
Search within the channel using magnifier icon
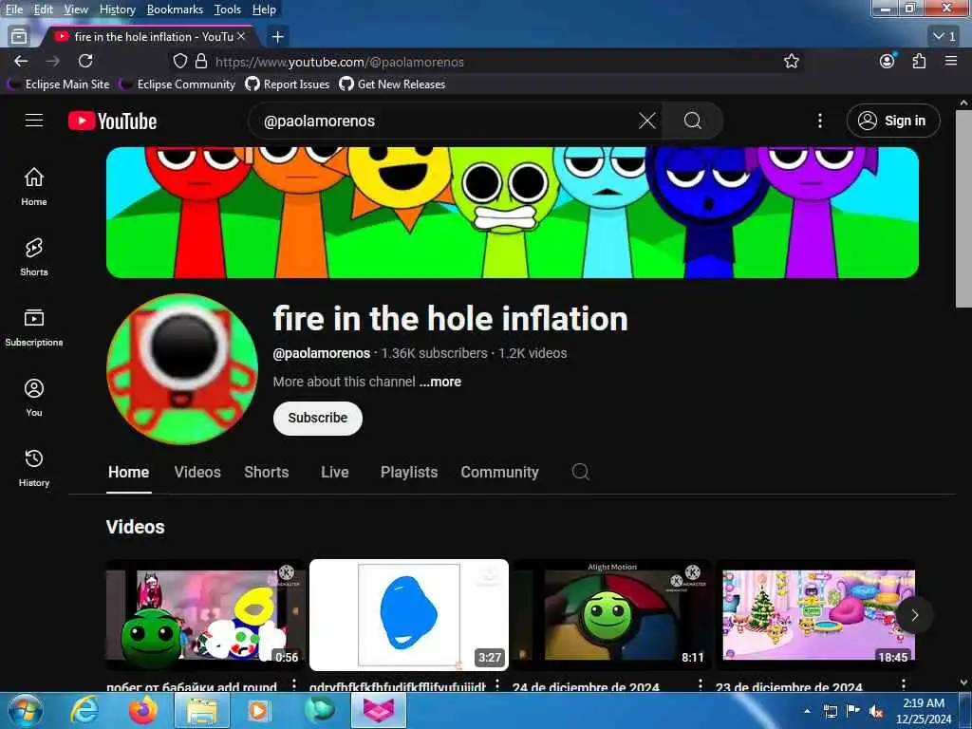pyautogui.click(x=580, y=472)
